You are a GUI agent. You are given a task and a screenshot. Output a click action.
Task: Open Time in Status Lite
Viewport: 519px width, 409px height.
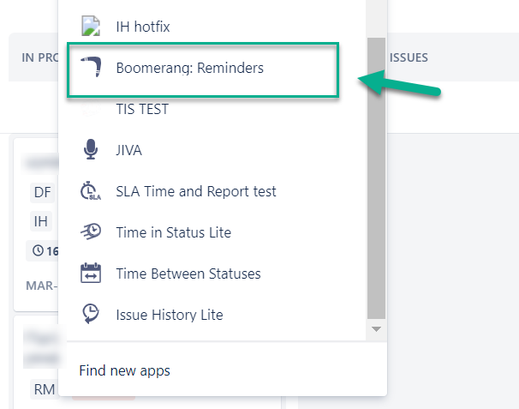[x=174, y=232]
